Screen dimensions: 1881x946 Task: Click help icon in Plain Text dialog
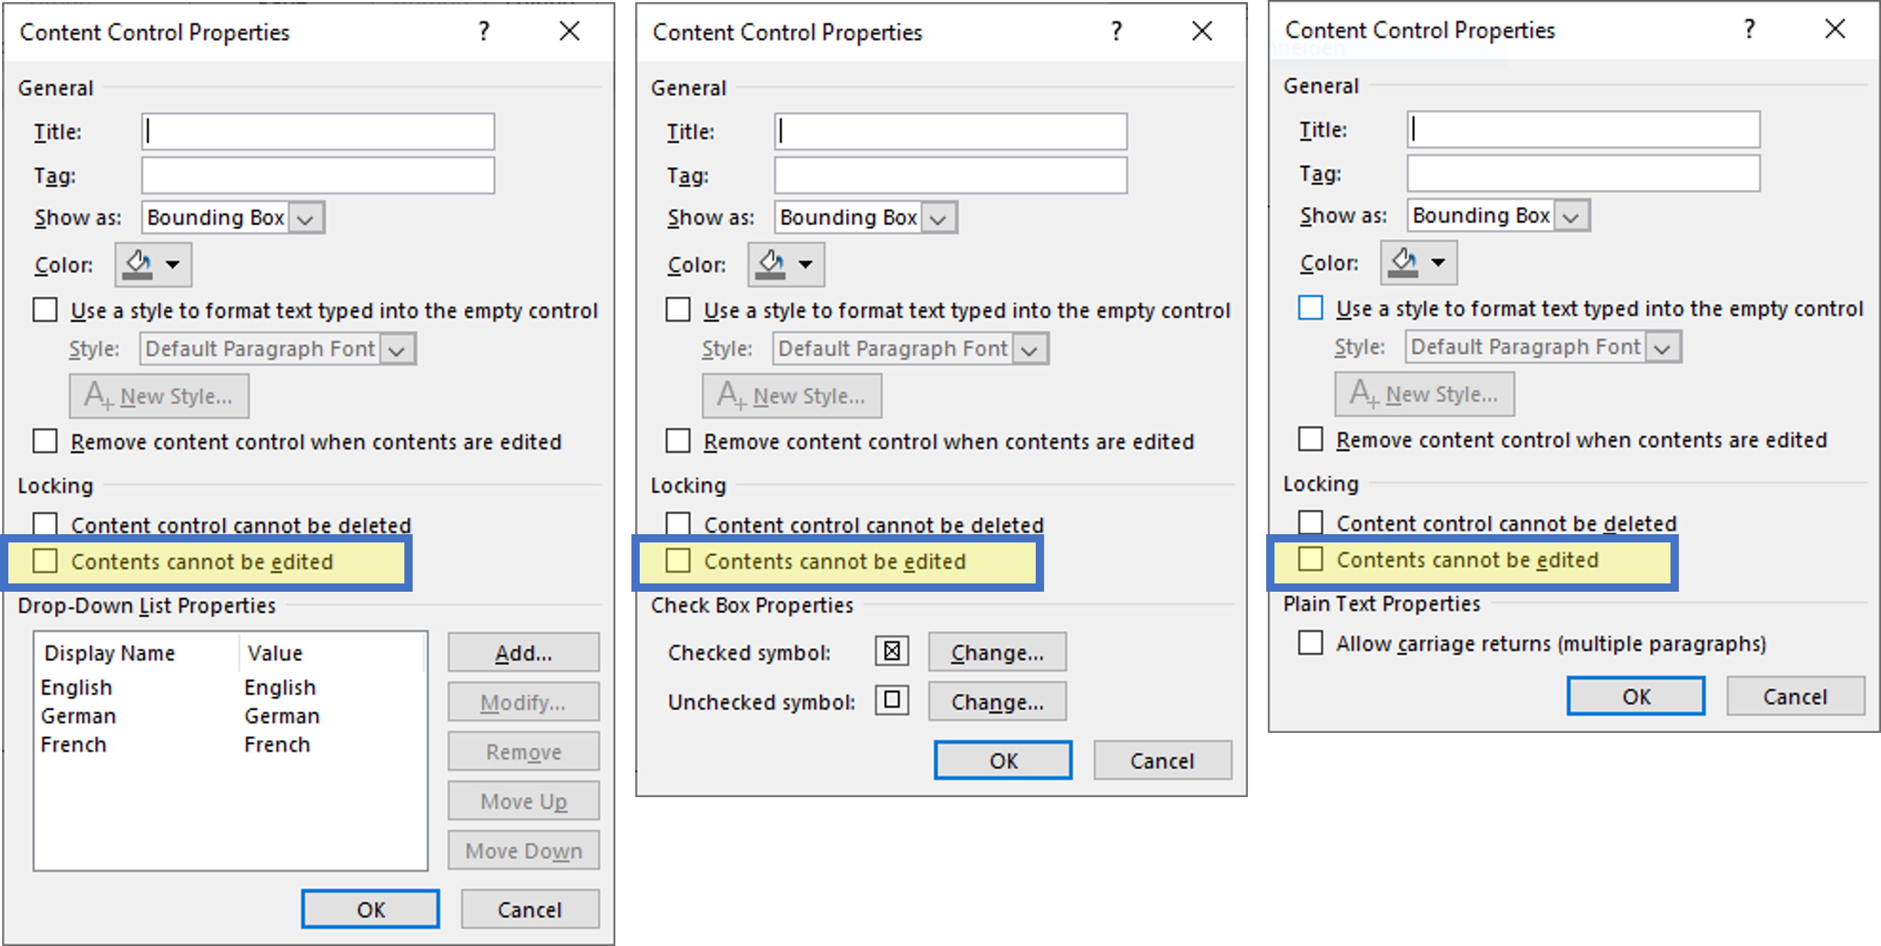point(1749,28)
